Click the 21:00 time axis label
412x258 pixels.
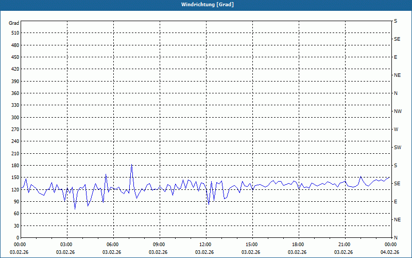345,245
